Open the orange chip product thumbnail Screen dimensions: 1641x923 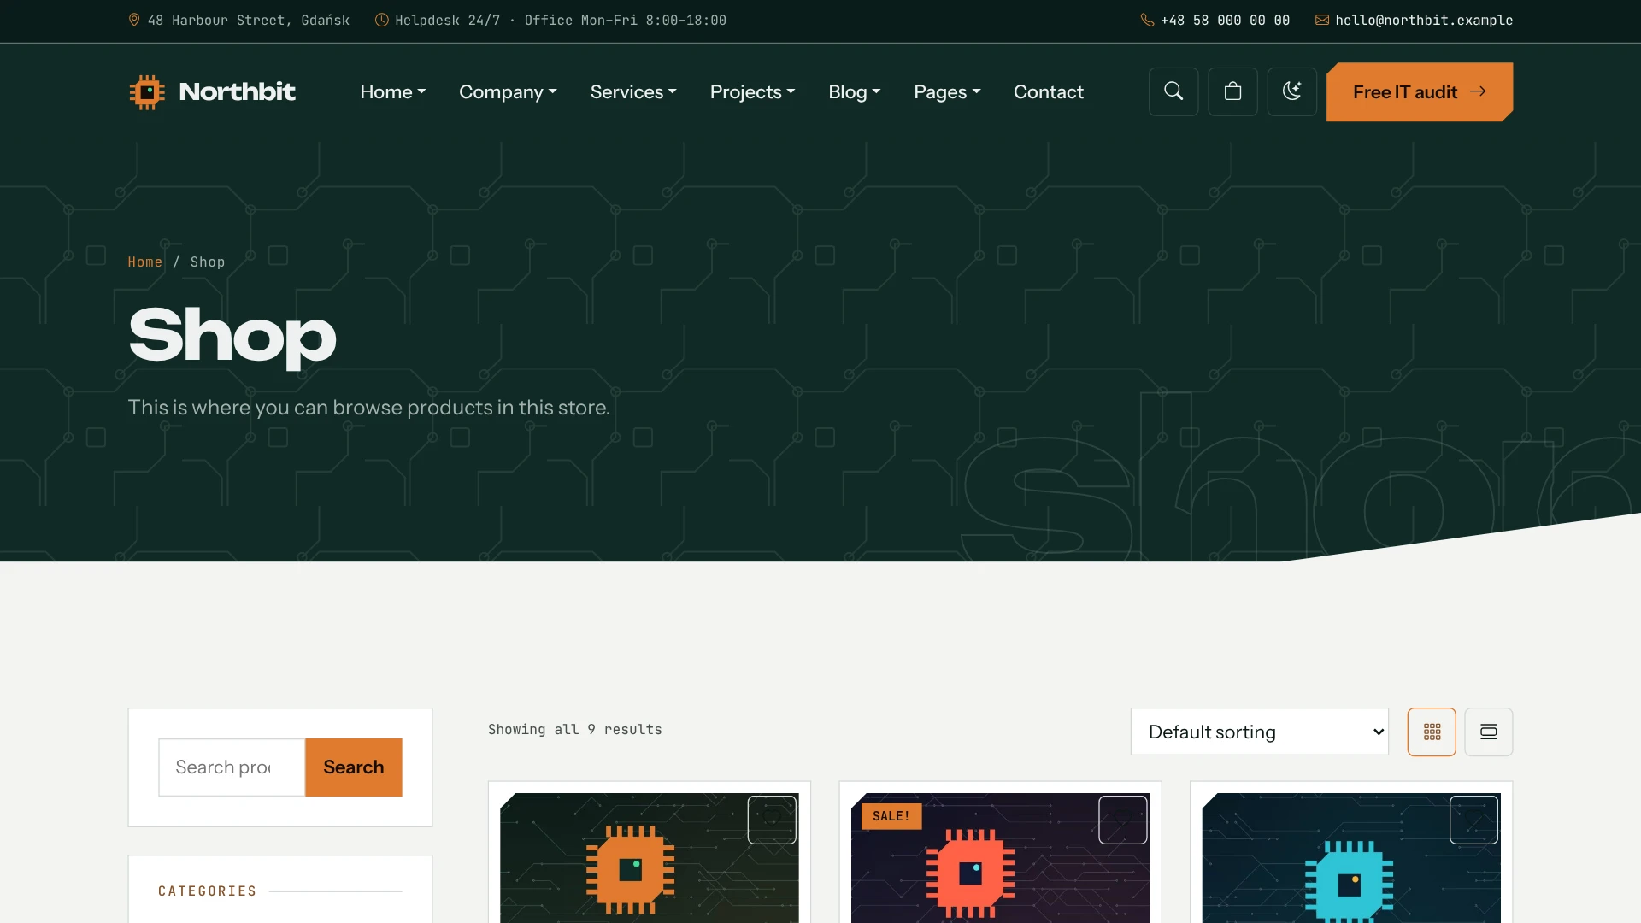[650, 858]
